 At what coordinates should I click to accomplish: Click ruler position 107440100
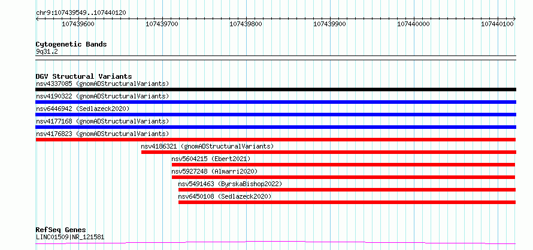coord(497,24)
